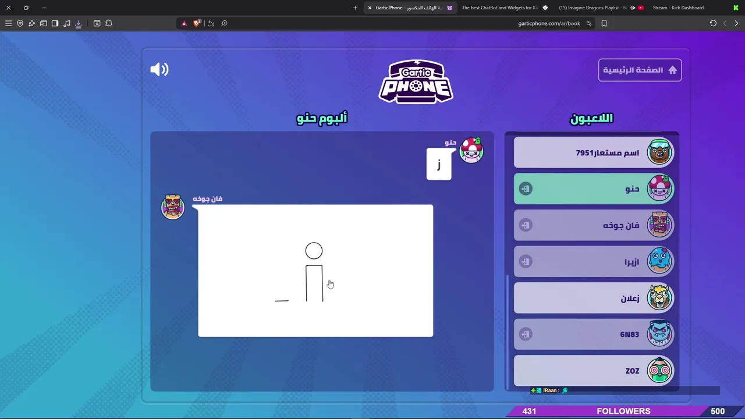Open the Brave Shields lion icon
The height and width of the screenshot is (419, 745).
click(x=197, y=23)
